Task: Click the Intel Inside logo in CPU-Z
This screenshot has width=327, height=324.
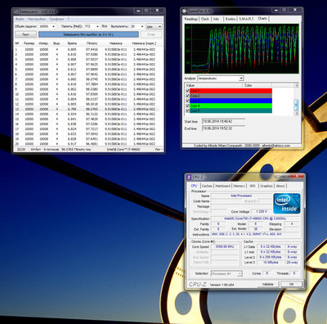Action: pyautogui.click(x=287, y=203)
